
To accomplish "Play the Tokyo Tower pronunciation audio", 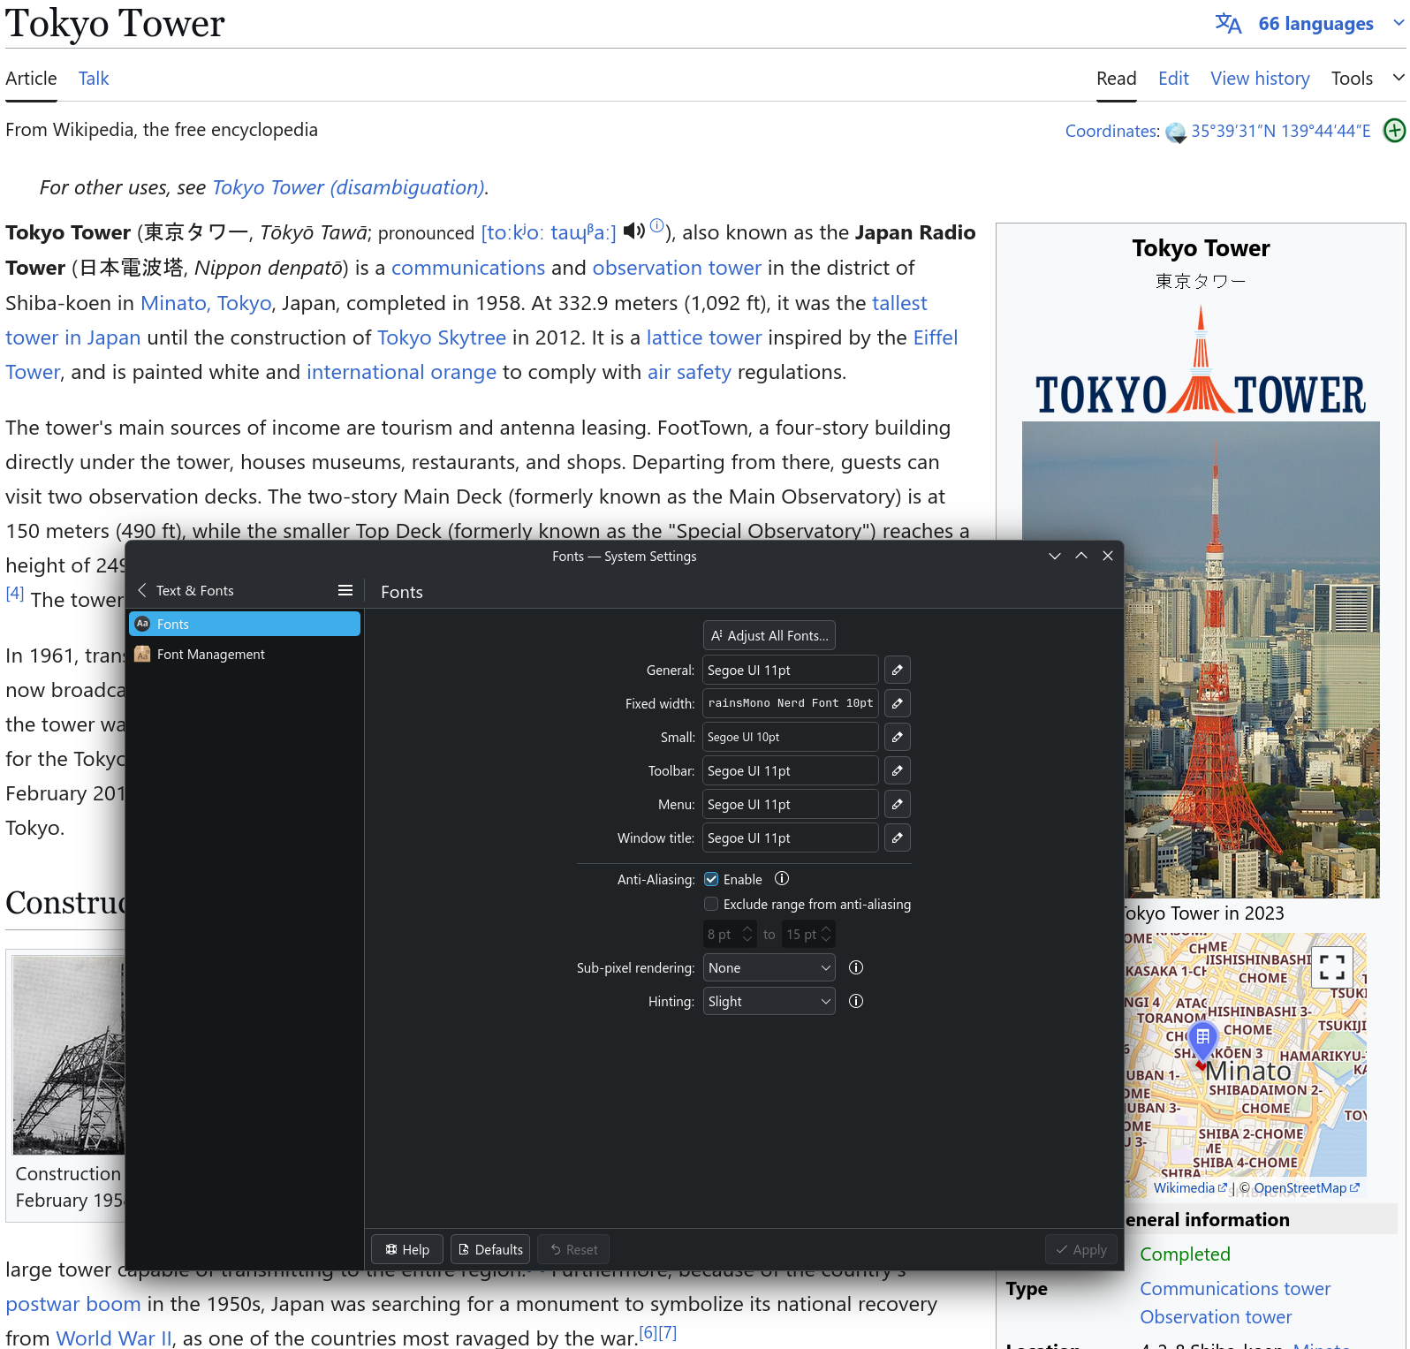I will (633, 231).
